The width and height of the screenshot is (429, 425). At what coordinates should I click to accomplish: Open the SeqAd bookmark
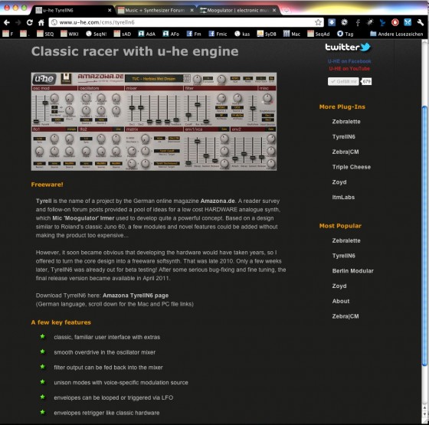click(x=319, y=34)
